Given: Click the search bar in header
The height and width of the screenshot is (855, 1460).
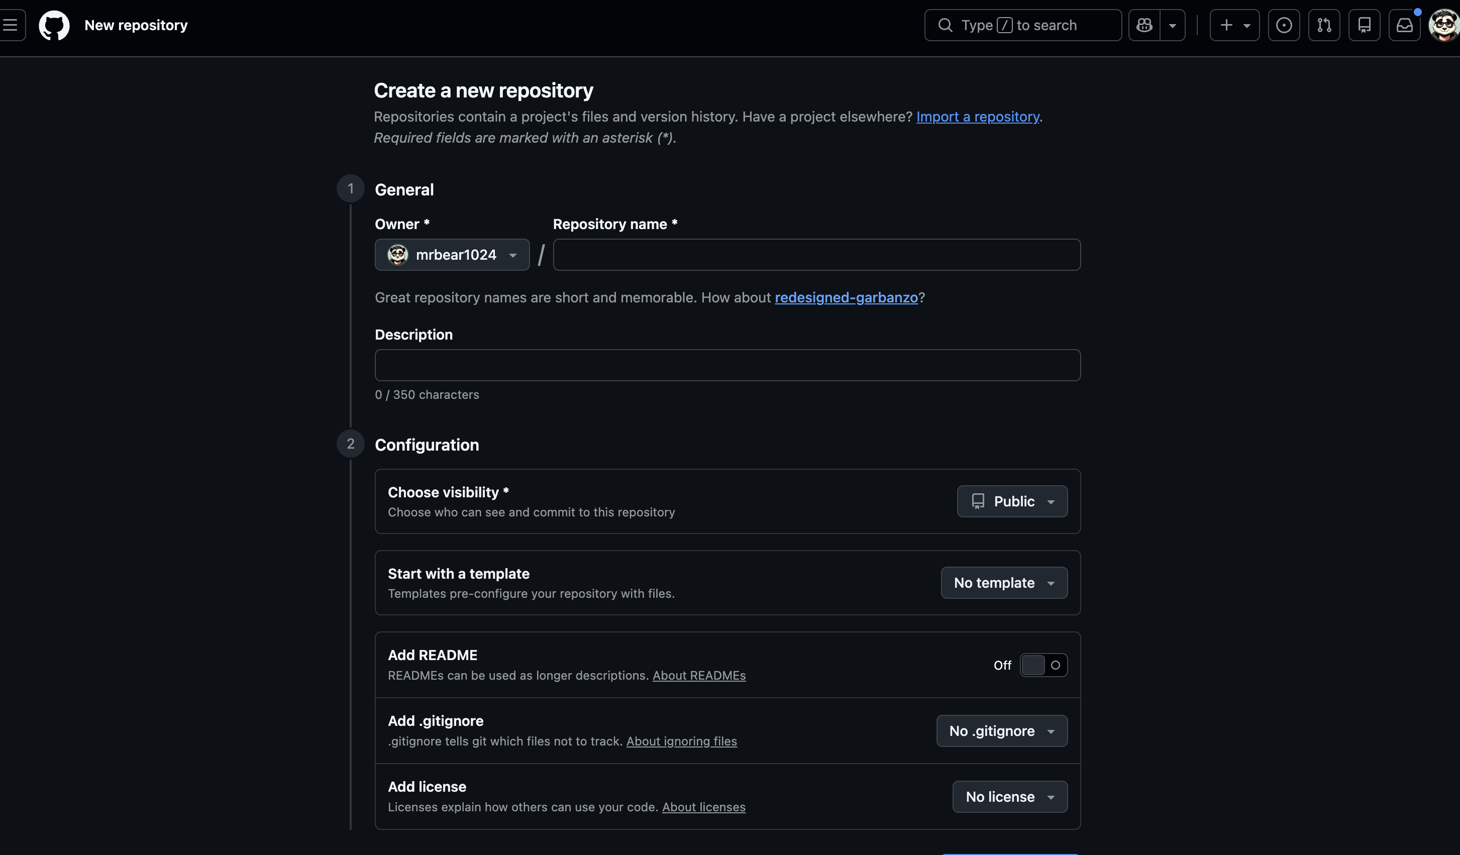Looking at the screenshot, I should tap(1023, 25).
